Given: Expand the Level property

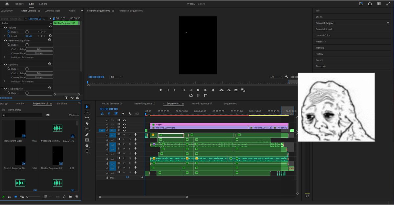Looking at the screenshot, I should coord(4,36).
